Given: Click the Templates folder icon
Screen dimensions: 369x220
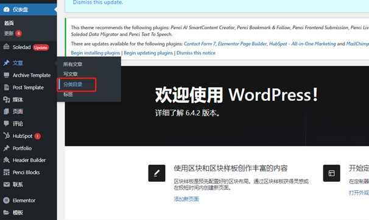Looking at the screenshot, I should 6,212.
